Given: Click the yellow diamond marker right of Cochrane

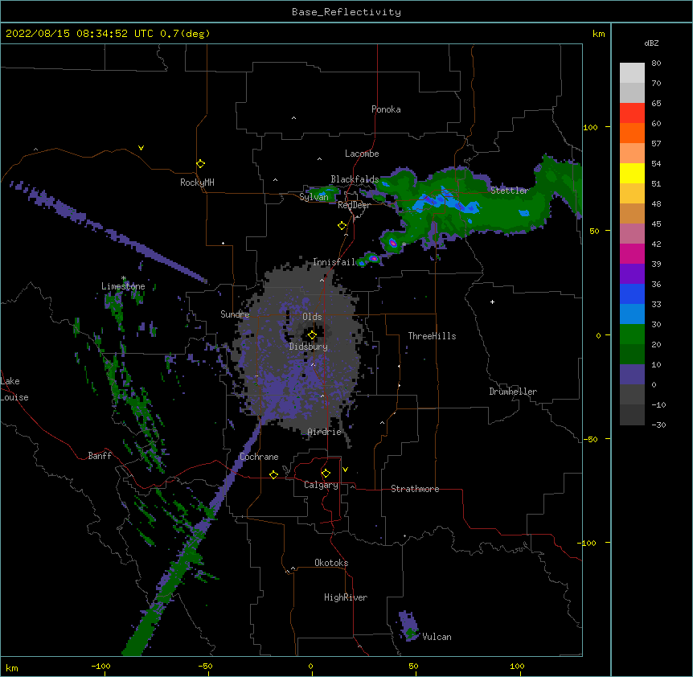Looking at the screenshot, I should click(x=273, y=474).
